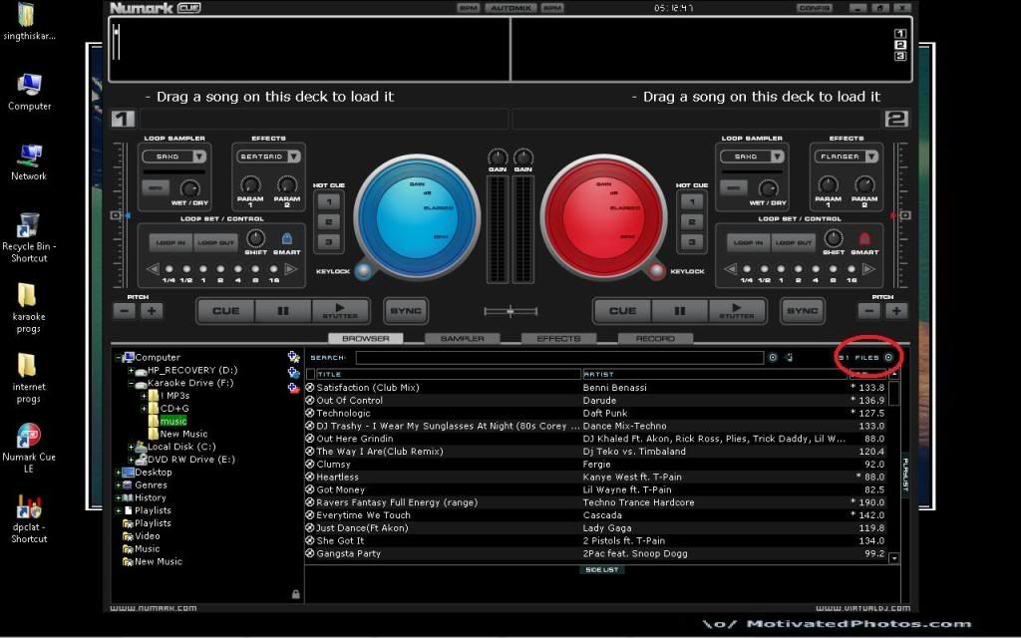
Task: Select waveform zoom level 2
Action: click(x=900, y=45)
